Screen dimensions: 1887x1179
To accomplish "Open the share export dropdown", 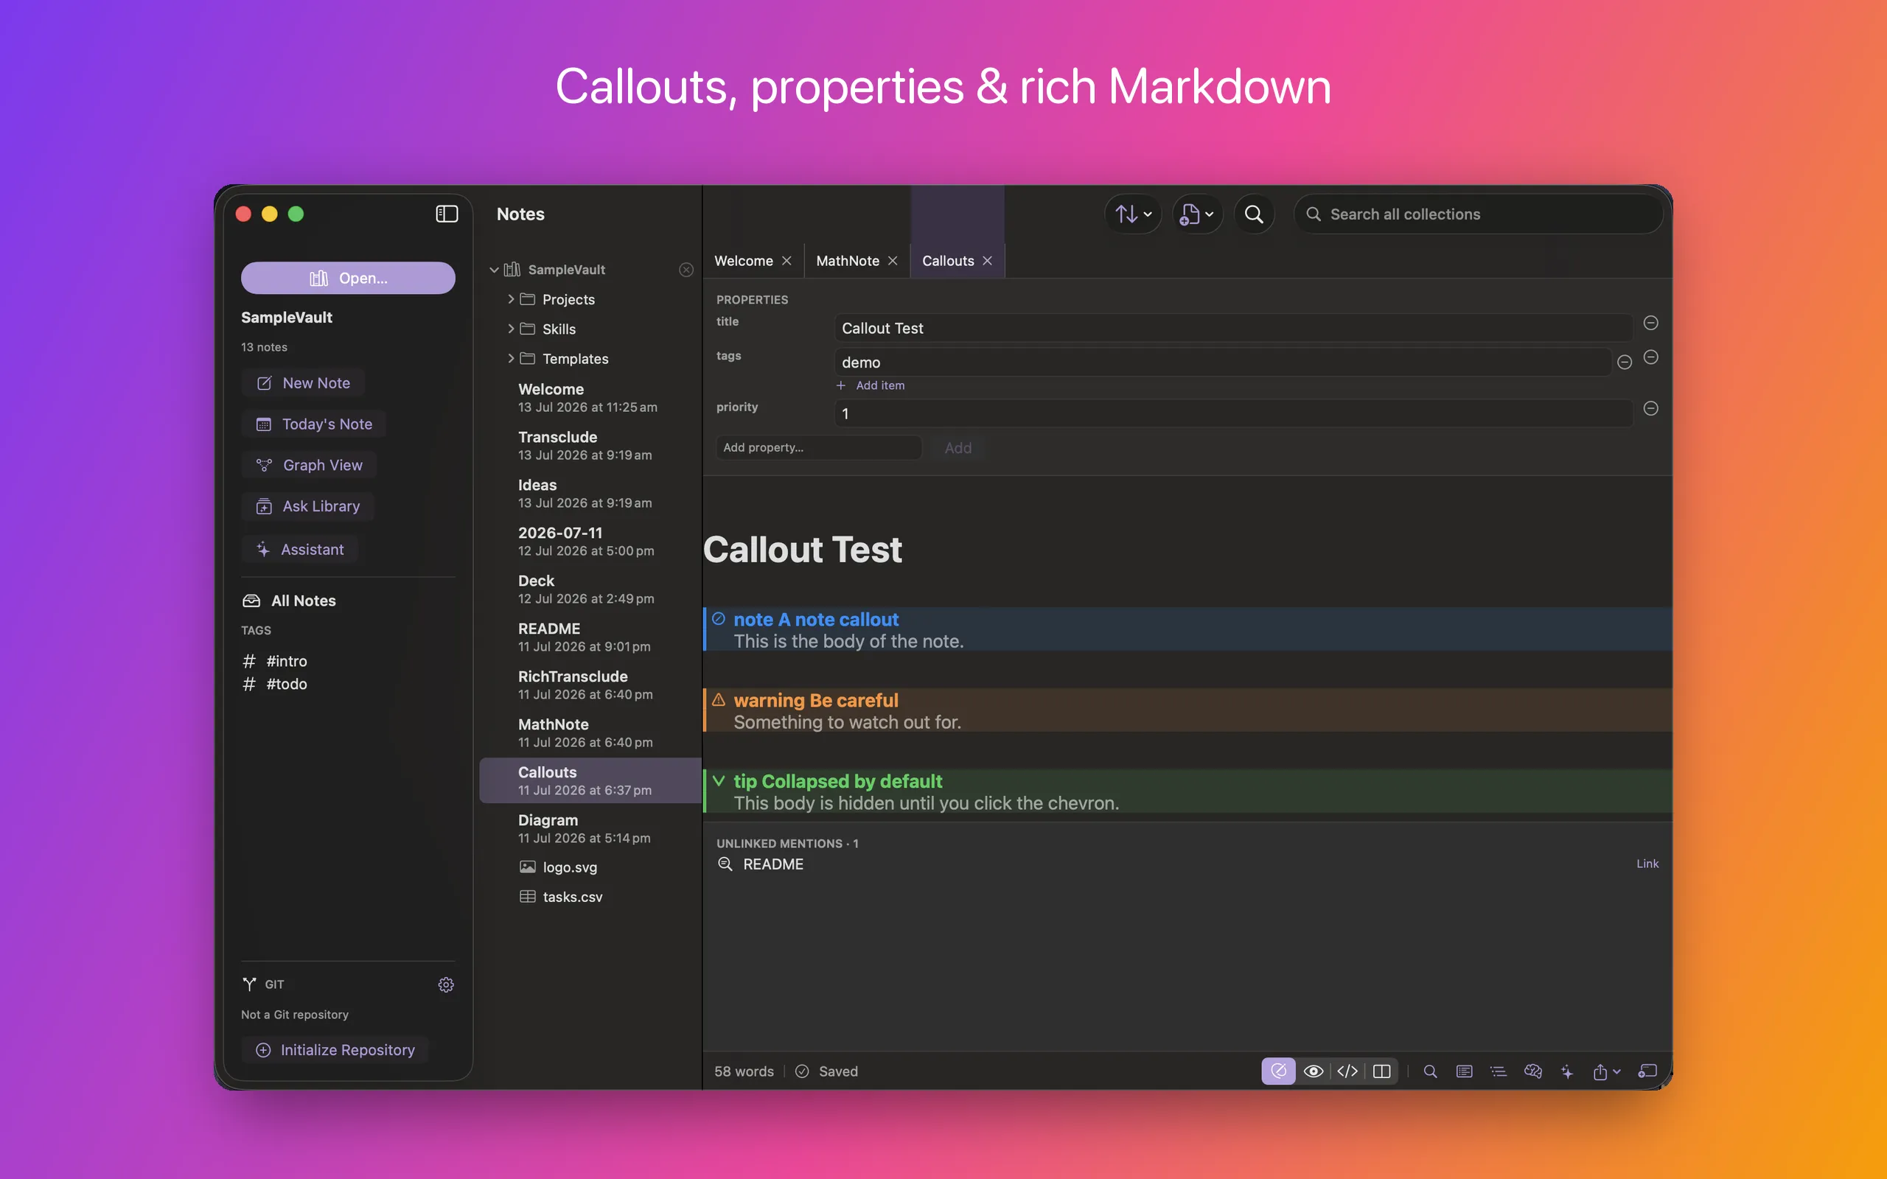I will [1606, 1071].
